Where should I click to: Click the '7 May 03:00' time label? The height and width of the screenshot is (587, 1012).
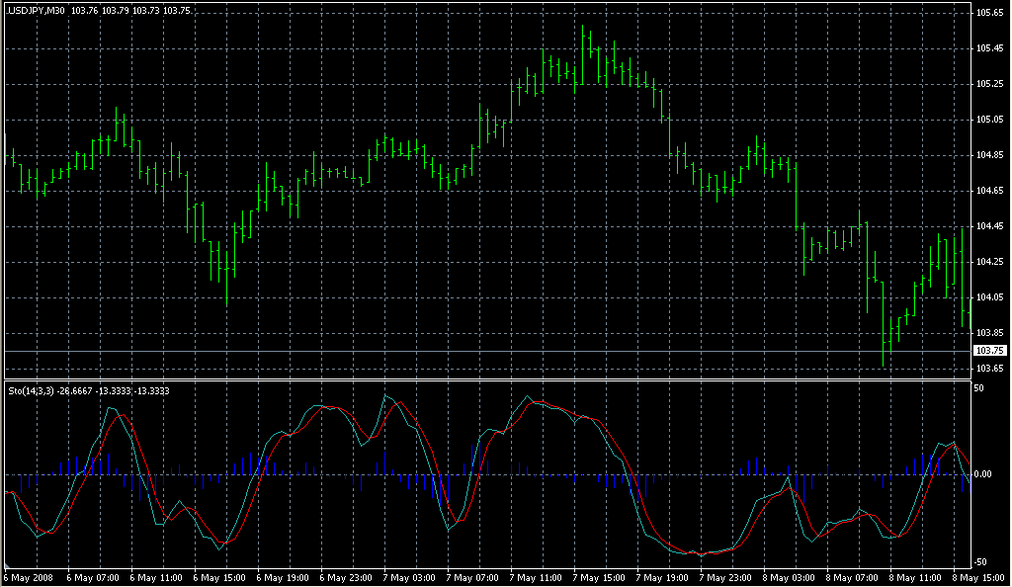click(408, 577)
